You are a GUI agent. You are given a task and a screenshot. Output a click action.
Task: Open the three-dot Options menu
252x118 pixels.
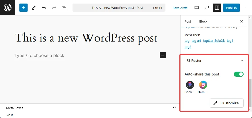(x=246, y=8)
